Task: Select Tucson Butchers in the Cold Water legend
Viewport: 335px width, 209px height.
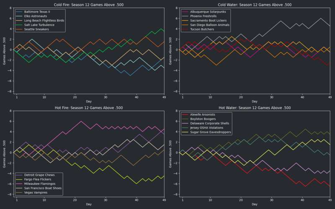Action: pyautogui.click(x=202, y=29)
